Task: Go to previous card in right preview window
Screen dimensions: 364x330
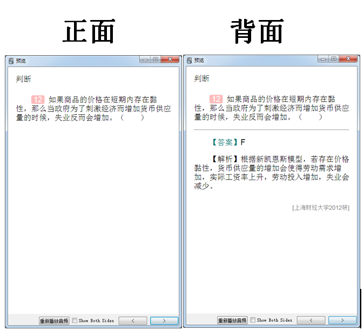Action: click(x=311, y=320)
